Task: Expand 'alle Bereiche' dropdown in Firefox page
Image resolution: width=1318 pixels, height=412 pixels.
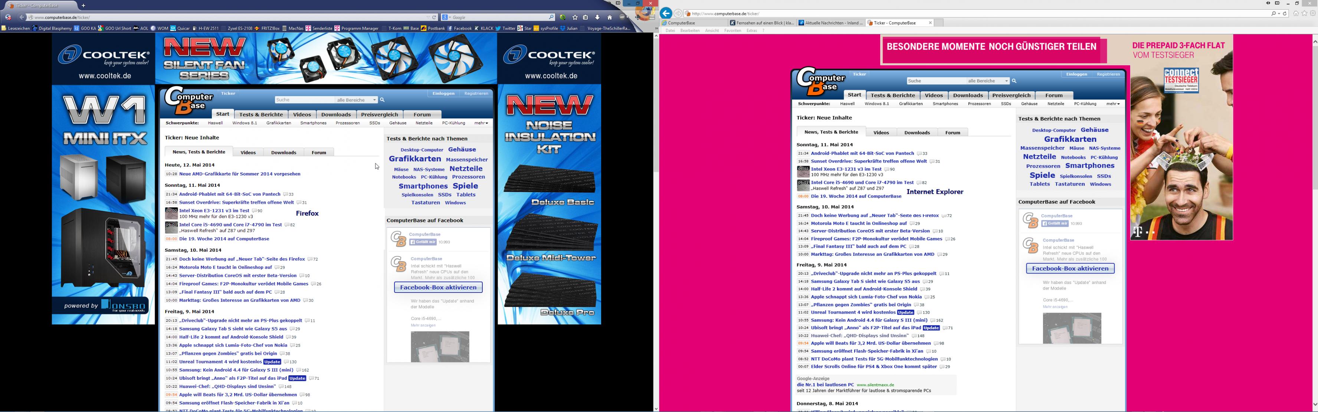Action: (374, 100)
